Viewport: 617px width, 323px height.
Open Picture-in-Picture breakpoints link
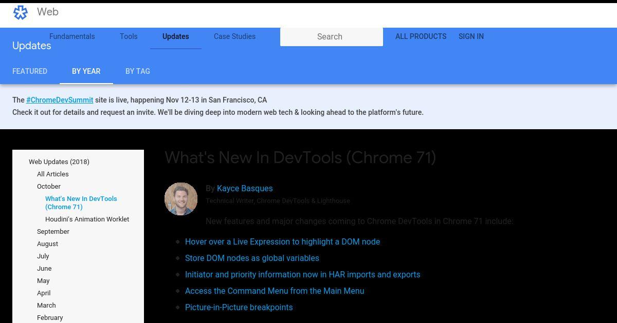pos(239,307)
